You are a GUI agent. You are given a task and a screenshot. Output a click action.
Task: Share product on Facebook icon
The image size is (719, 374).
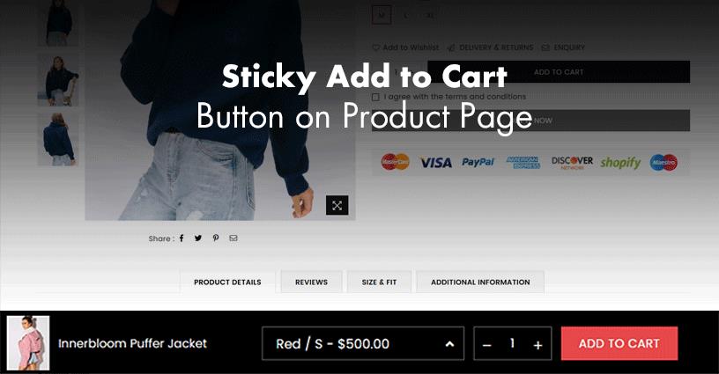[x=182, y=238]
